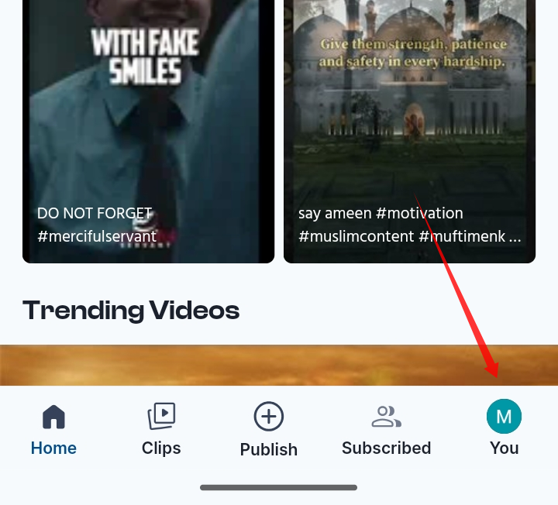The height and width of the screenshot is (505, 558).
Task: Open the golden trending video banner
Action: [x=279, y=364]
